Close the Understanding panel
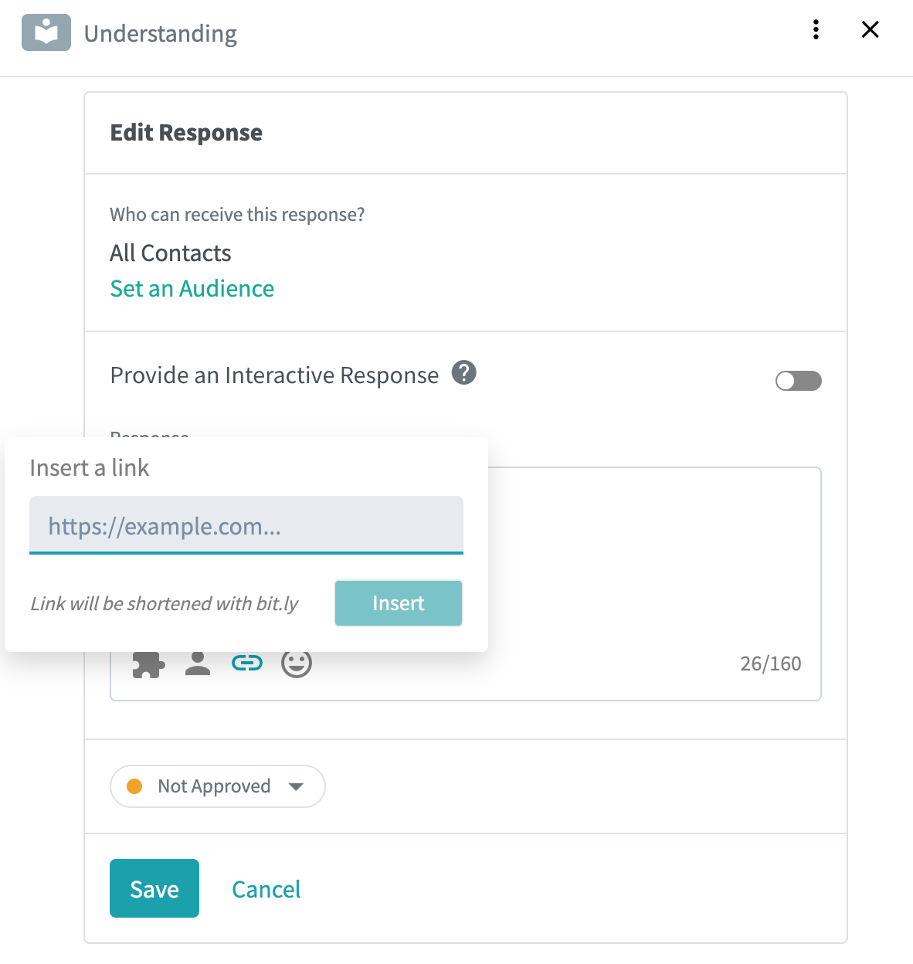The height and width of the screenshot is (964, 913). [x=871, y=29]
